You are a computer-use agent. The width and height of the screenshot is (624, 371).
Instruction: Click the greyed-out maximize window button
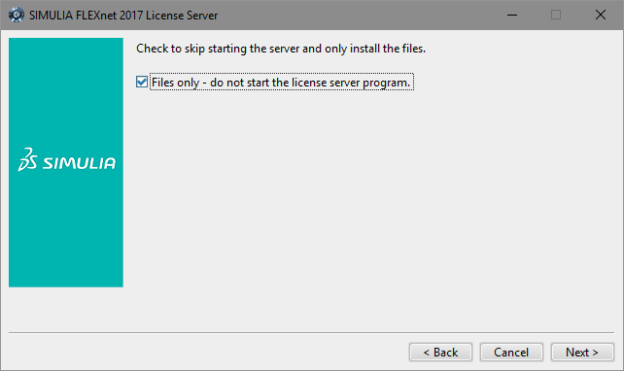pyautogui.click(x=556, y=16)
